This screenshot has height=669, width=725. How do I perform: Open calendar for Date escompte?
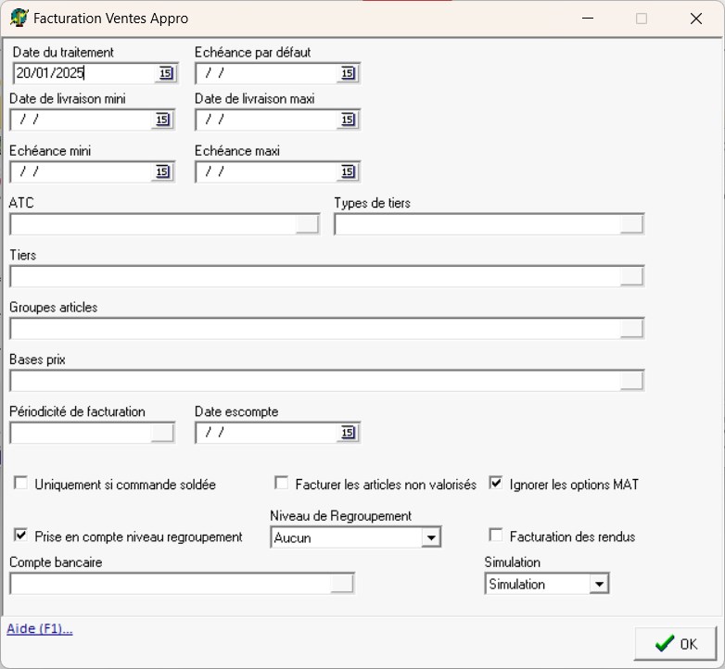348,432
